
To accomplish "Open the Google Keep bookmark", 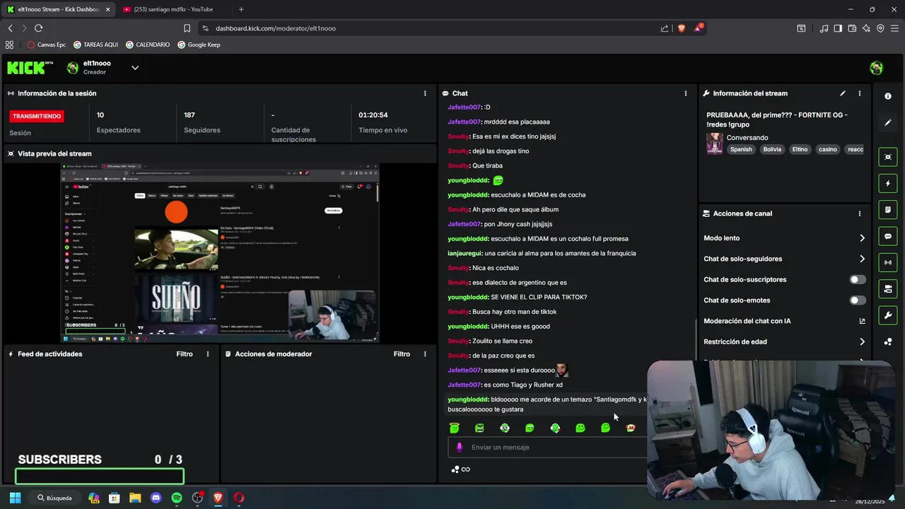I will (199, 45).
